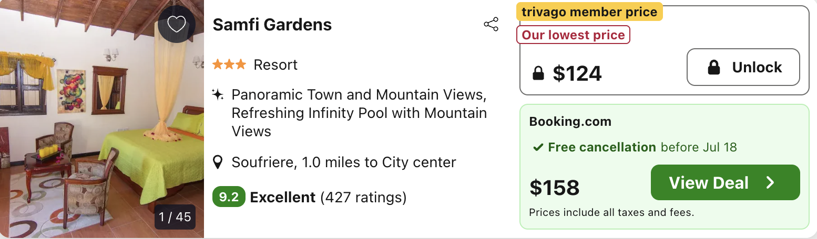This screenshot has width=817, height=239.
Task: Open the Booking.com View Deal button
Action: pyautogui.click(x=725, y=182)
